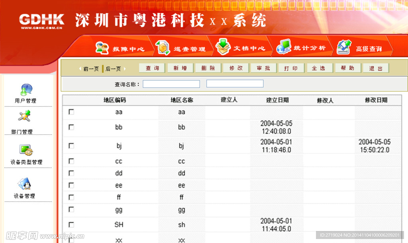Image resolution: width=408 pixels, height=243 pixels.
Task: Click the 高级查询 icon
Action: pyautogui.click(x=344, y=47)
